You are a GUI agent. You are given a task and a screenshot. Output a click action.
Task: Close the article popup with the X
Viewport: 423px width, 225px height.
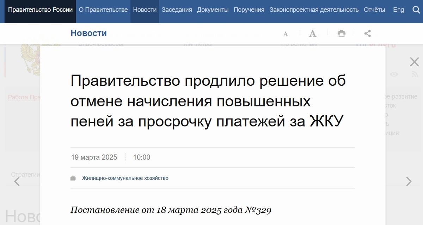(x=414, y=61)
